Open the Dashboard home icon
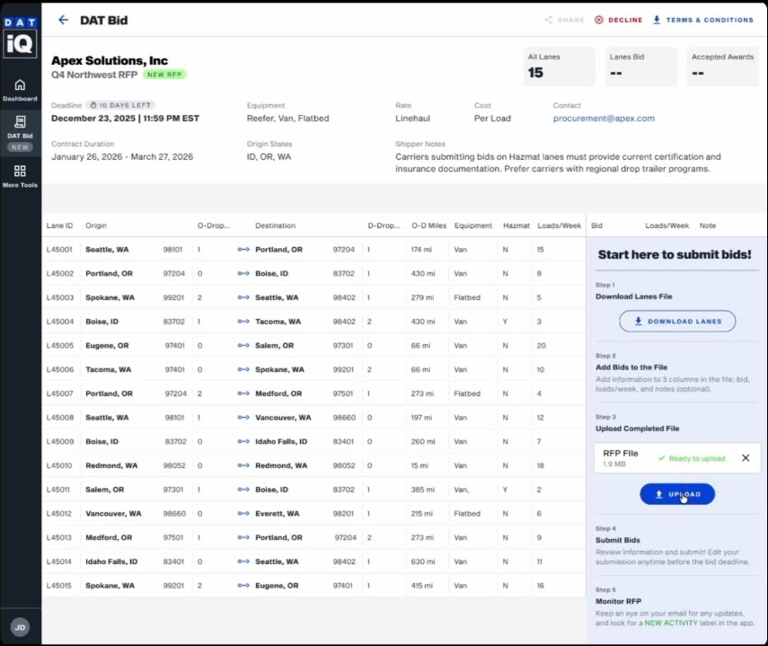 pos(20,85)
